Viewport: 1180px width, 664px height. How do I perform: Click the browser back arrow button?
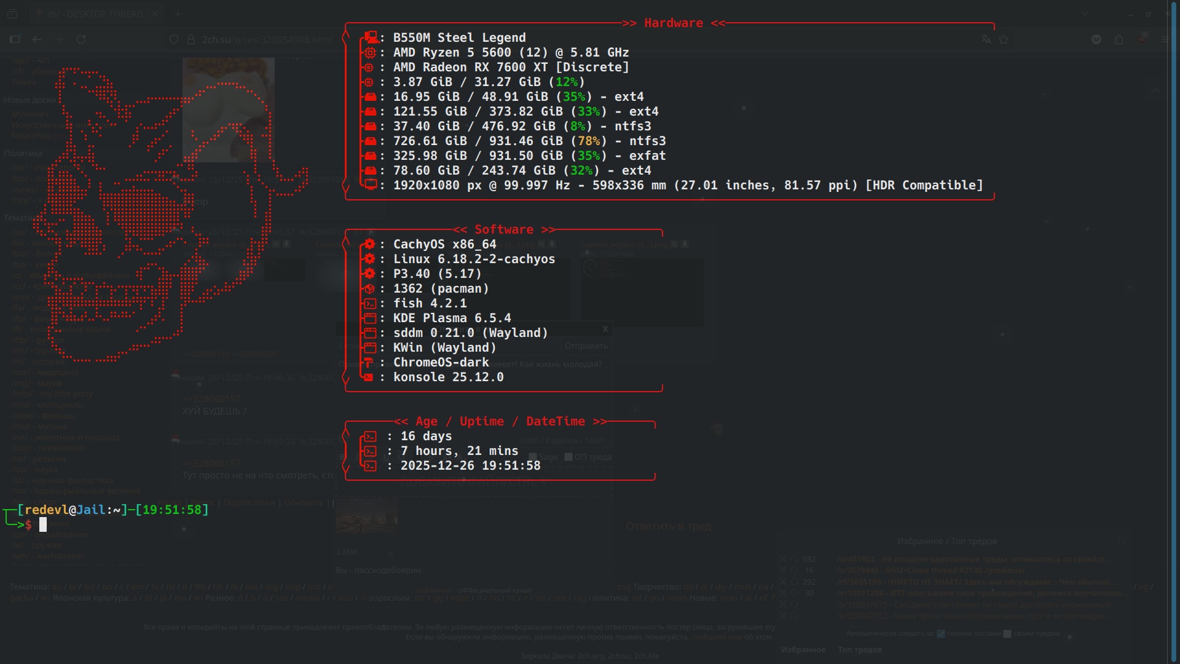point(37,39)
